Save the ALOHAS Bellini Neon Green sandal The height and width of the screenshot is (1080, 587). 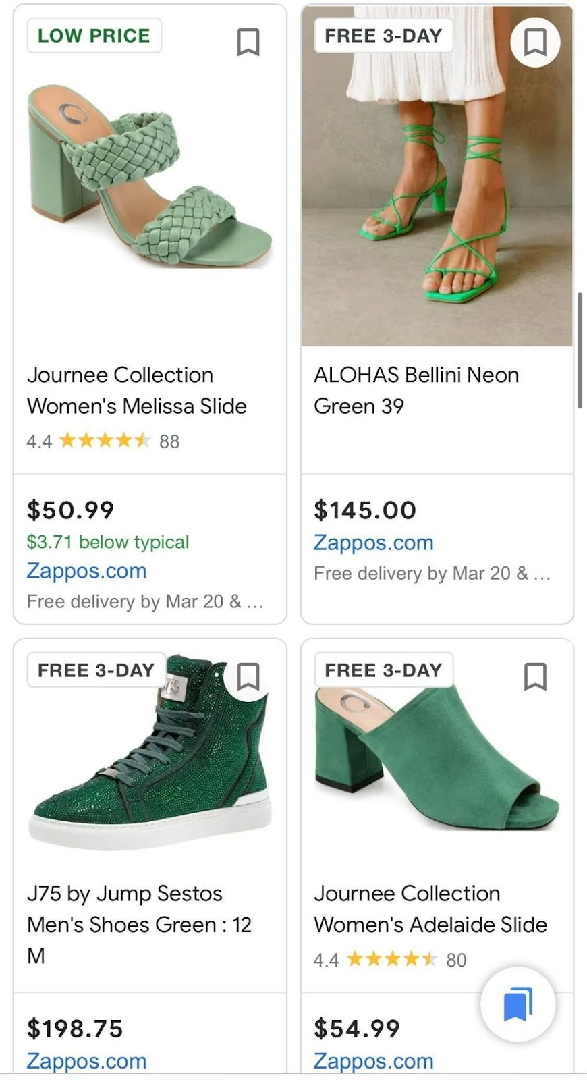coord(535,43)
